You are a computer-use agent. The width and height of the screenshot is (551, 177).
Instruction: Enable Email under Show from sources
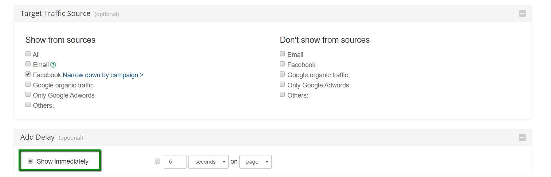pos(28,64)
